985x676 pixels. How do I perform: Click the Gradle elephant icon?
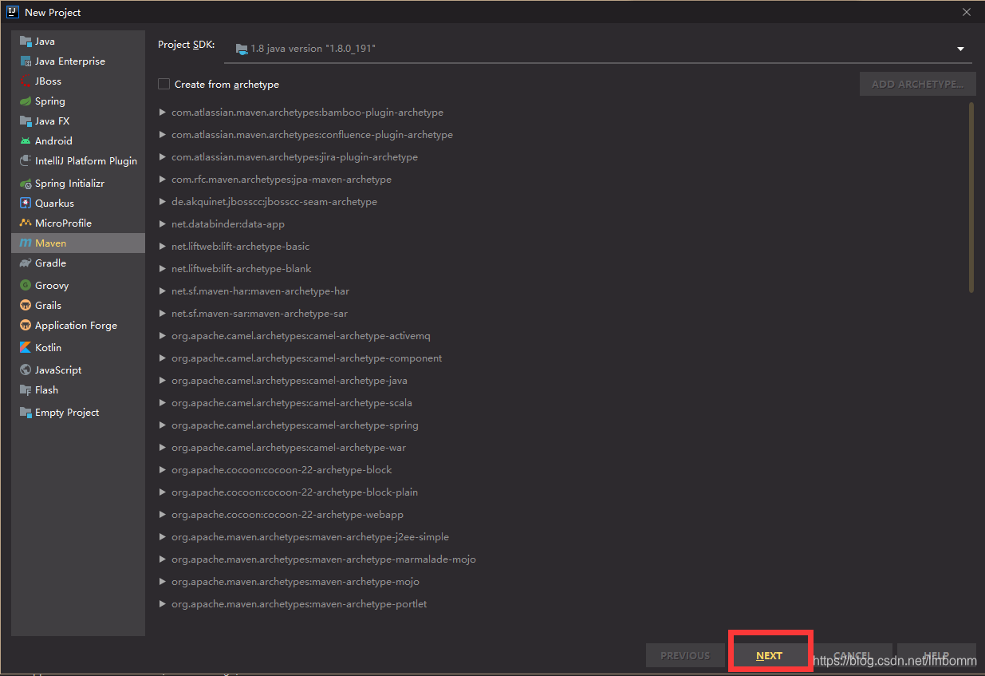click(26, 263)
